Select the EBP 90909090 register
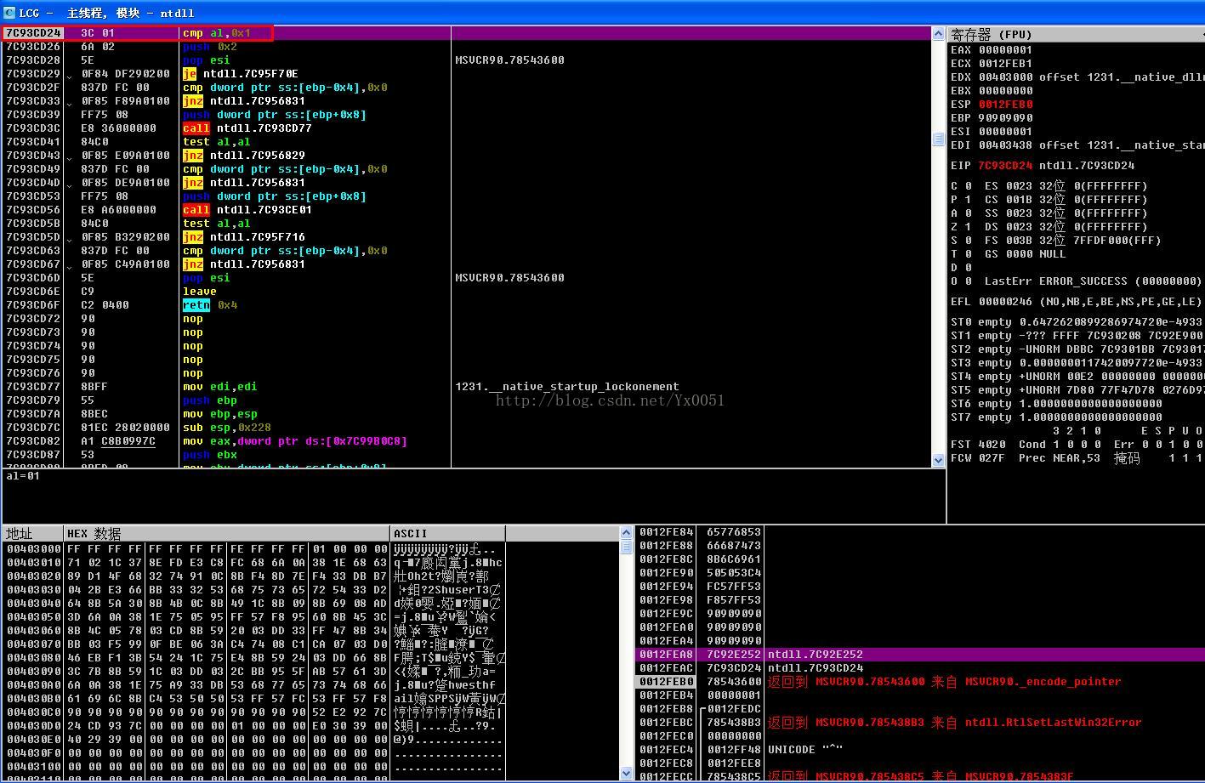Screen dimensions: 1205x783 click(992, 118)
